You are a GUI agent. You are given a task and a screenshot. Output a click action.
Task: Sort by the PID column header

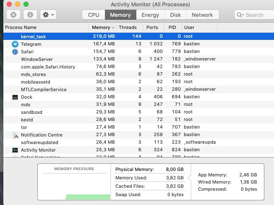[x=173, y=27]
